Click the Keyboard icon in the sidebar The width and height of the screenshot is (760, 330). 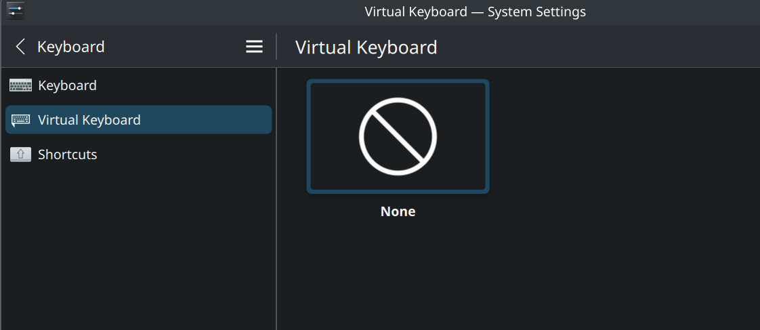(x=20, y=85)
